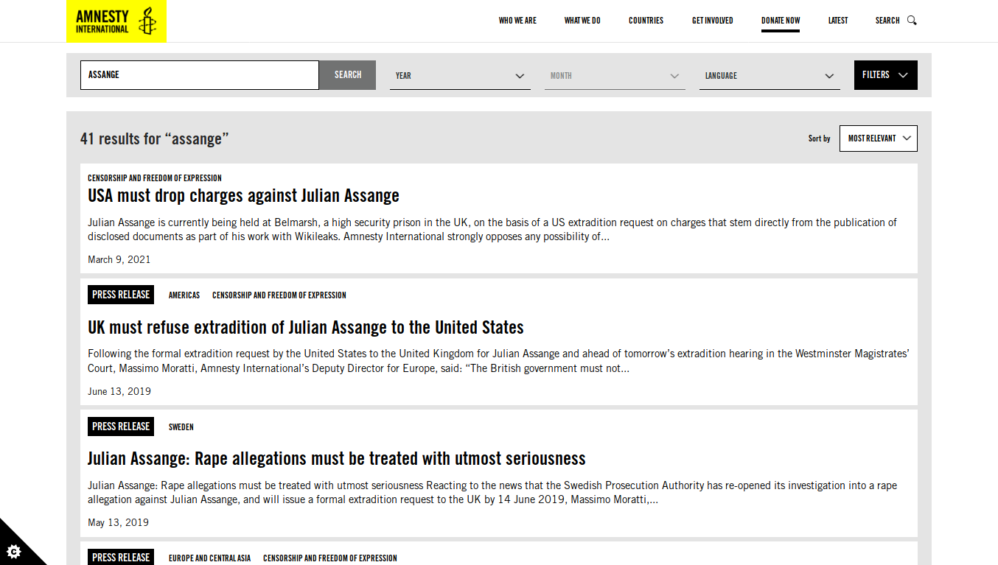Click the search field containing ASSANGE
This screenshot has width=998, height=565.
[x=200, y=75]
